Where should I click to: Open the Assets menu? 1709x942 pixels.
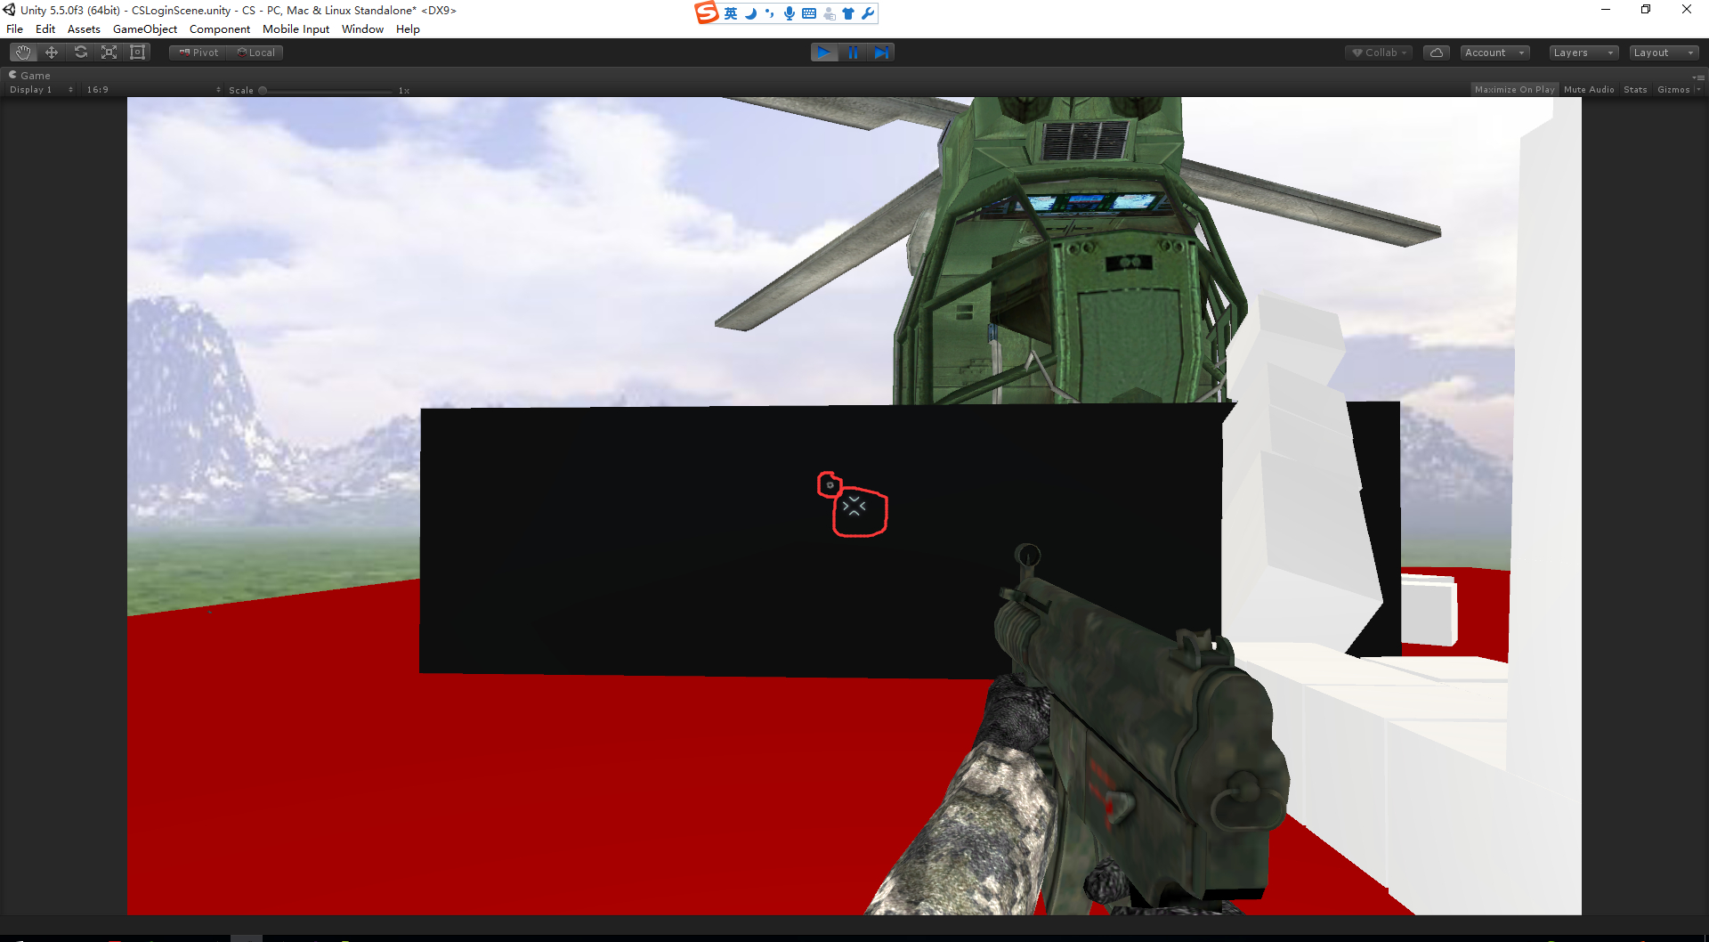point(84,29)
